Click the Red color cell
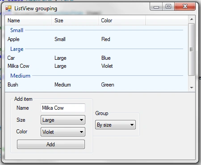 click(x=106, y=39)
